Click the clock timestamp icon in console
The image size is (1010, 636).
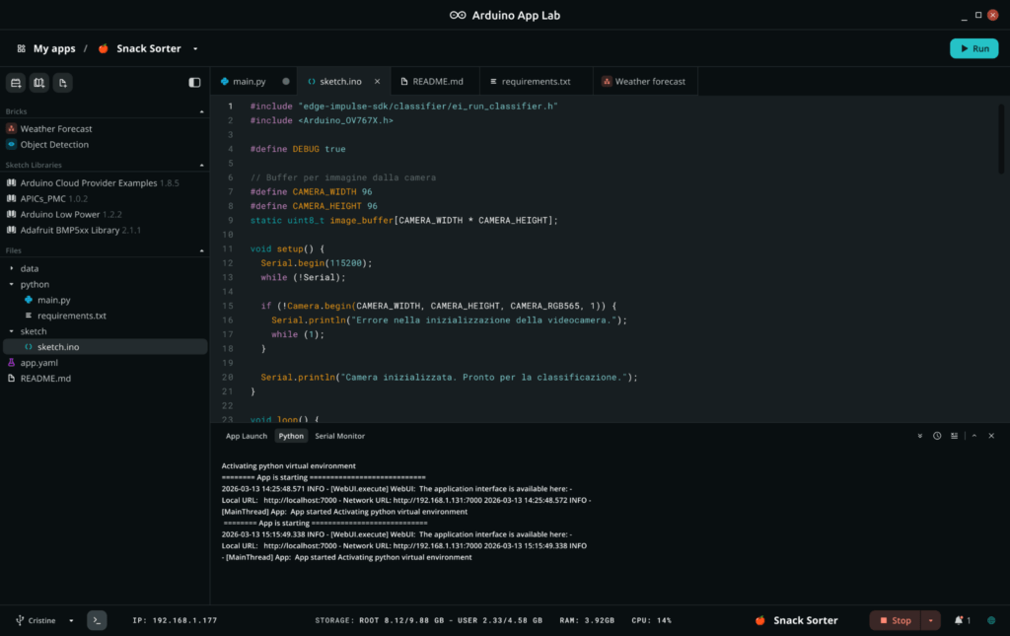coord(937,436)
